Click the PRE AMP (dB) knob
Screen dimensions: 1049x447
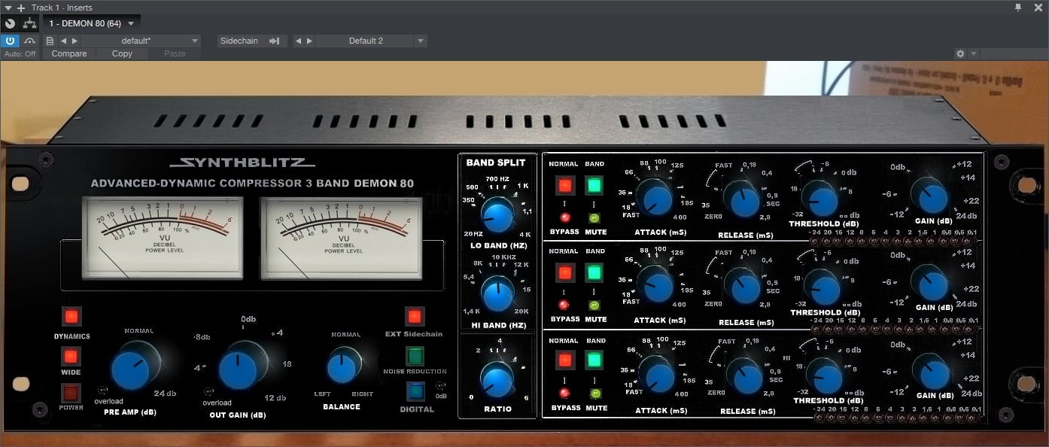coord(135,369)
